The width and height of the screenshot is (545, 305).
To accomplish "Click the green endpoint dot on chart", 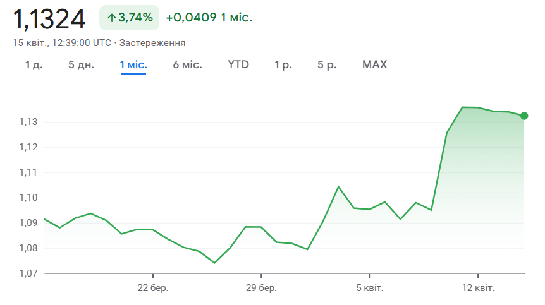I will pos(524,116).
